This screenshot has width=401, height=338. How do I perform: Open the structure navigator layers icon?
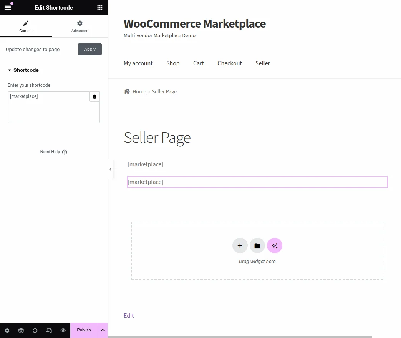(21, 330)
